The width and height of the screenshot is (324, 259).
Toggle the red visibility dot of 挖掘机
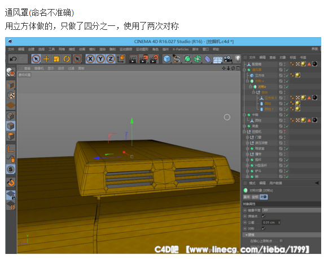284,131
